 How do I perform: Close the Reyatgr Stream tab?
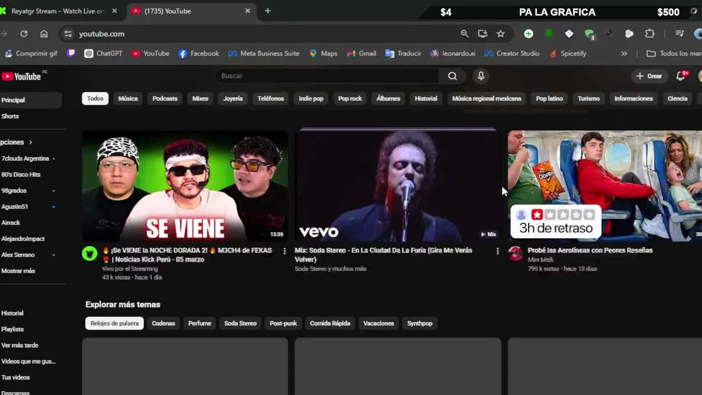(x=115, y=11)
